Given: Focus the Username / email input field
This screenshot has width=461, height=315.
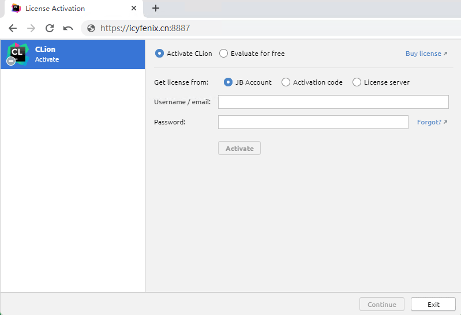Looking at the screenshot, I should (333, 102).
